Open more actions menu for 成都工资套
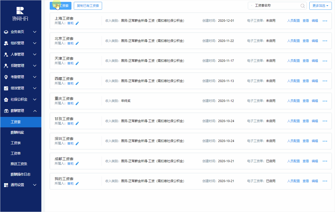Image resolution: width=335 pixels, height=212 pixels. (325, 161)
